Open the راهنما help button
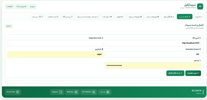The width and height of the screenshot is (207, 100). click(9, 26)
